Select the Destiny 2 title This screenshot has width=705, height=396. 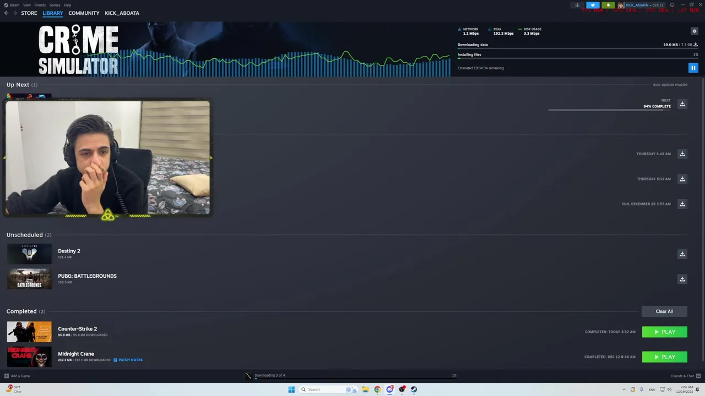point(69,251)
